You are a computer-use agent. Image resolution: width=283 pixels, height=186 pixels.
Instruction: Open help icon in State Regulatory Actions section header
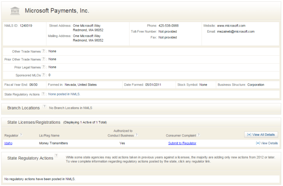point(56,156)
